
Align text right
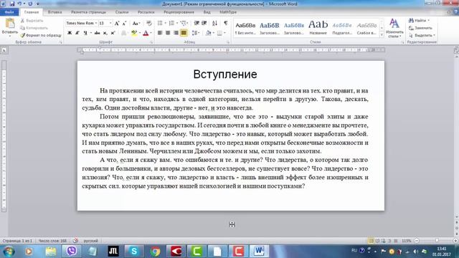(176, 33)
